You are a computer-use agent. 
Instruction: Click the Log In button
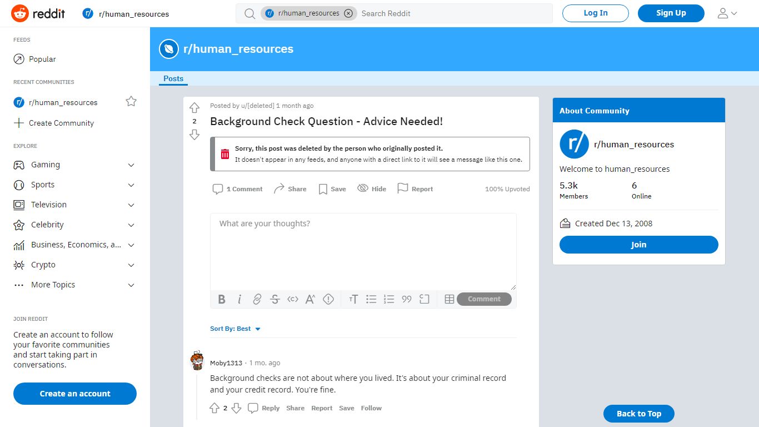pos(596,13)
